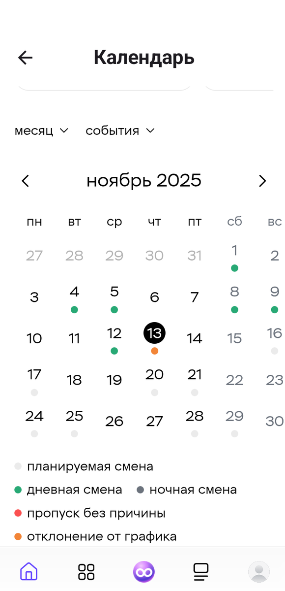Screen dimensions: 285x591
Task: Go to next month using right chevron
Action: coord(262,181)
